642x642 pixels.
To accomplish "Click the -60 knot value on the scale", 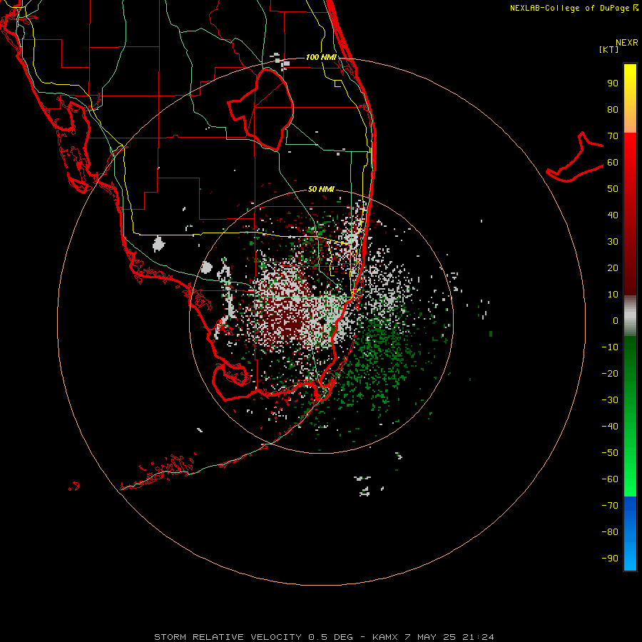I will pyautogui.click(x=610, y=479).
